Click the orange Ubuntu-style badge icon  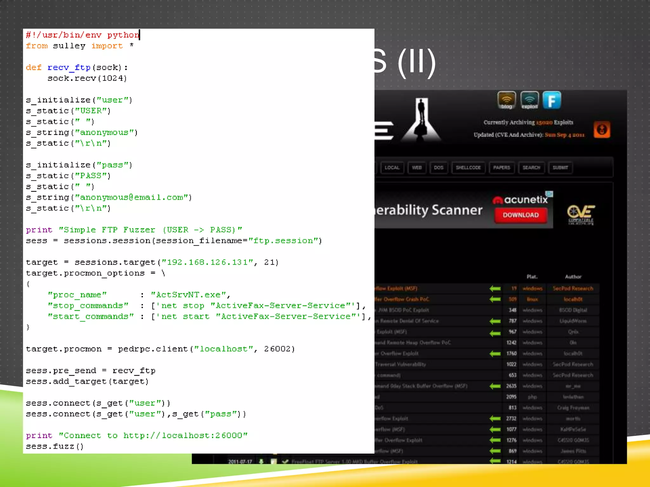(x=602, y=129)
